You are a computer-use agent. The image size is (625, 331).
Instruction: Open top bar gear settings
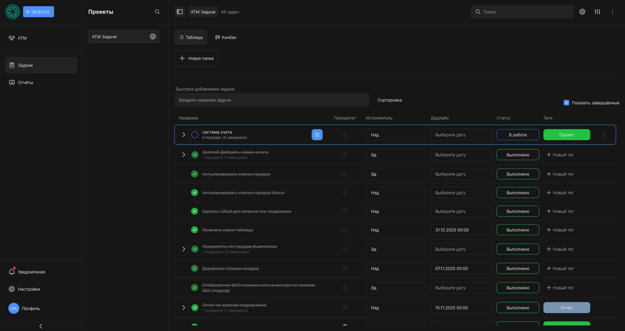(582, 12)
